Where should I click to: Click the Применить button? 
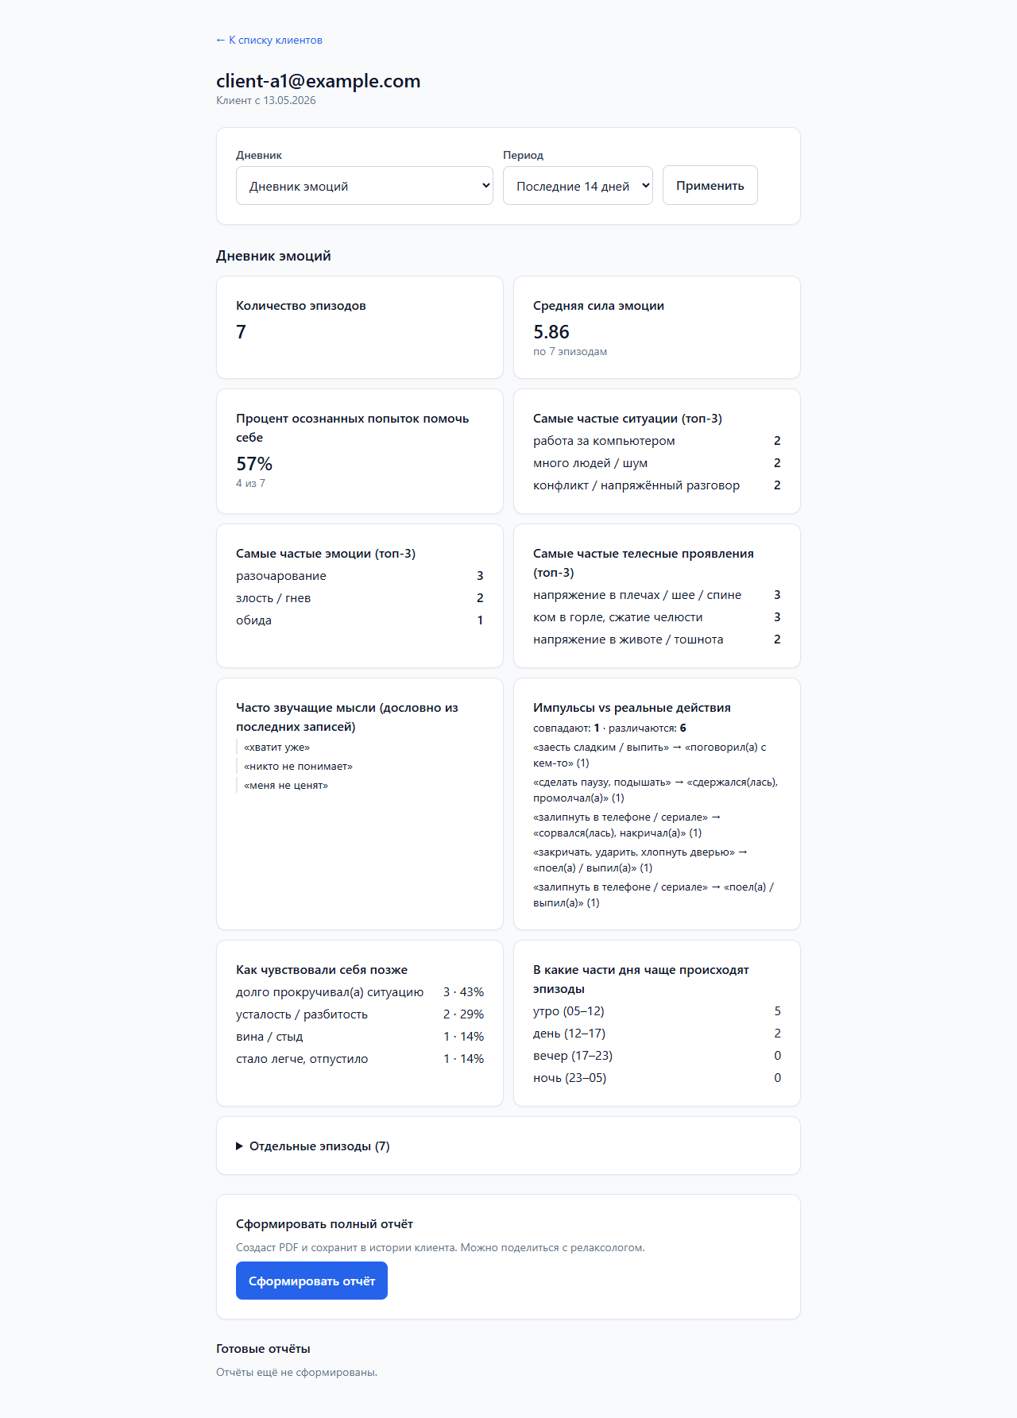pyautogui.click(x=710, y=185)
